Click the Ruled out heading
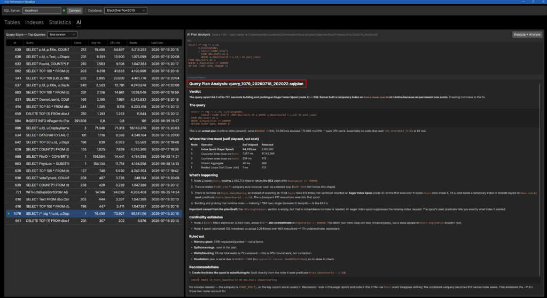This screenshot has width=547, height=298. 197,236
